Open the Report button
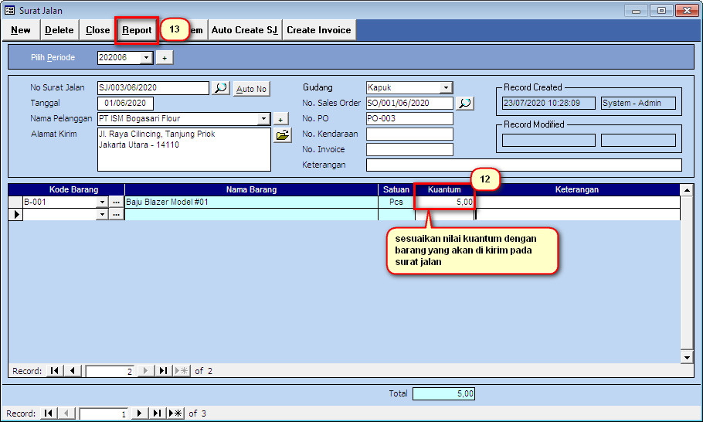This screenshot has width=703, height=422. pos(137,30)
